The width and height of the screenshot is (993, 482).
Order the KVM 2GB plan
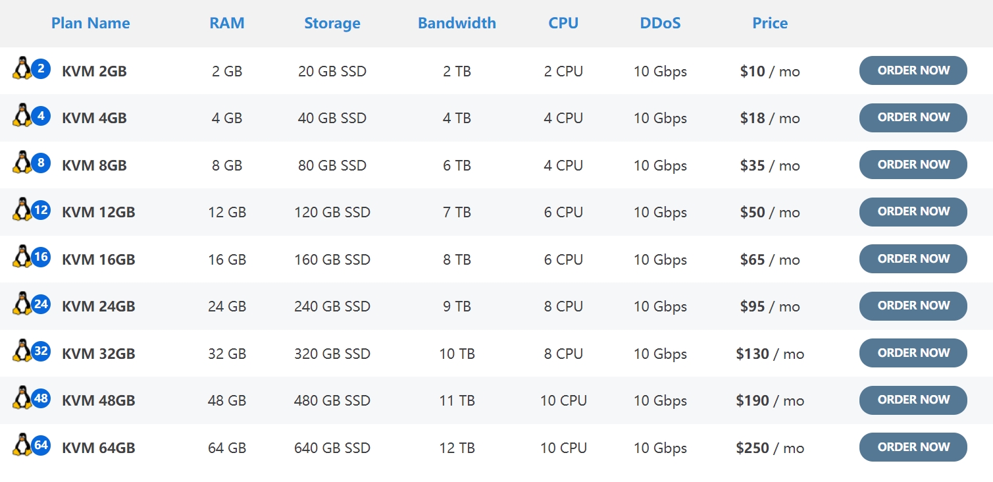913,70
